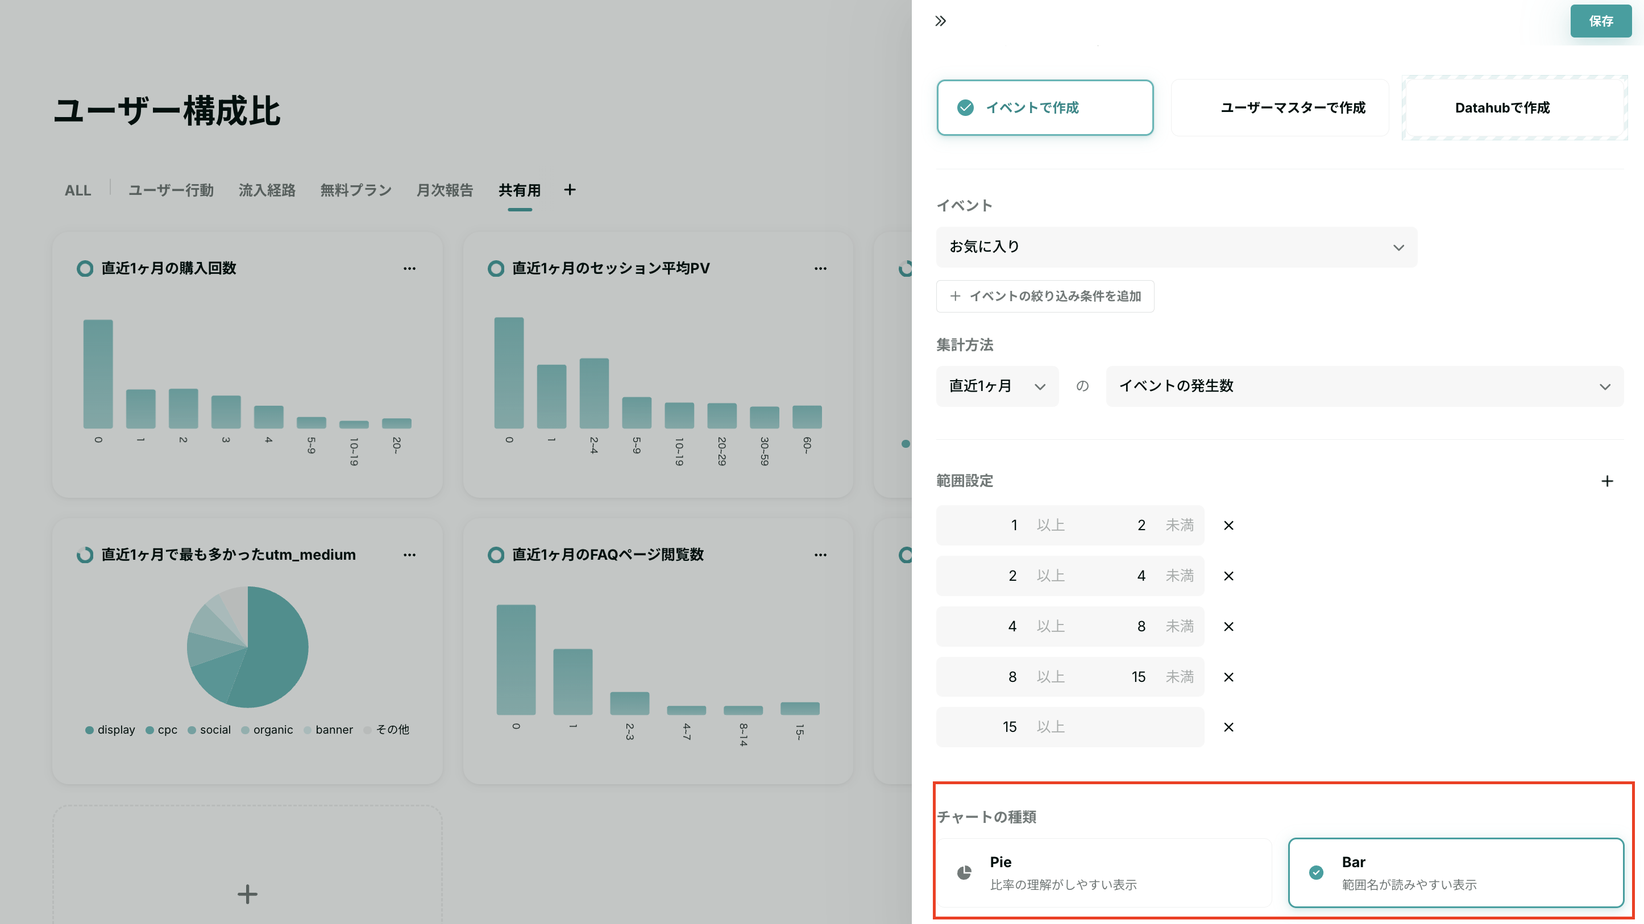Open the イベントの発生数 aggregation dropdown

pyautogui.click(x=1364, y=386)
